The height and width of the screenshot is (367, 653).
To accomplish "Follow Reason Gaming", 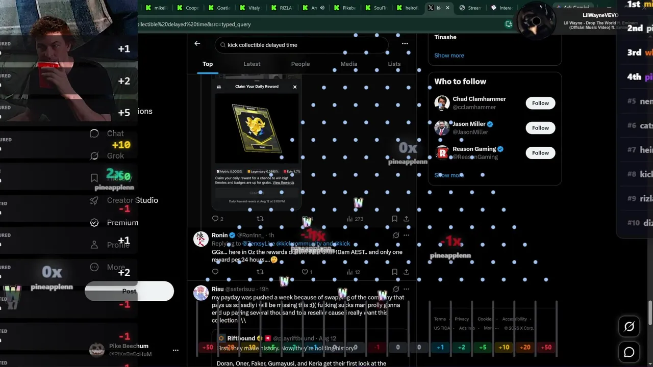I will coord(540,153).
